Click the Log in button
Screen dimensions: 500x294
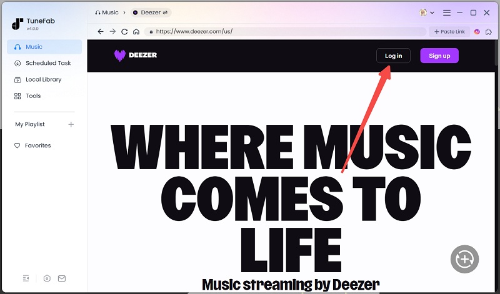pyautogui.click(x=393, y=56)
